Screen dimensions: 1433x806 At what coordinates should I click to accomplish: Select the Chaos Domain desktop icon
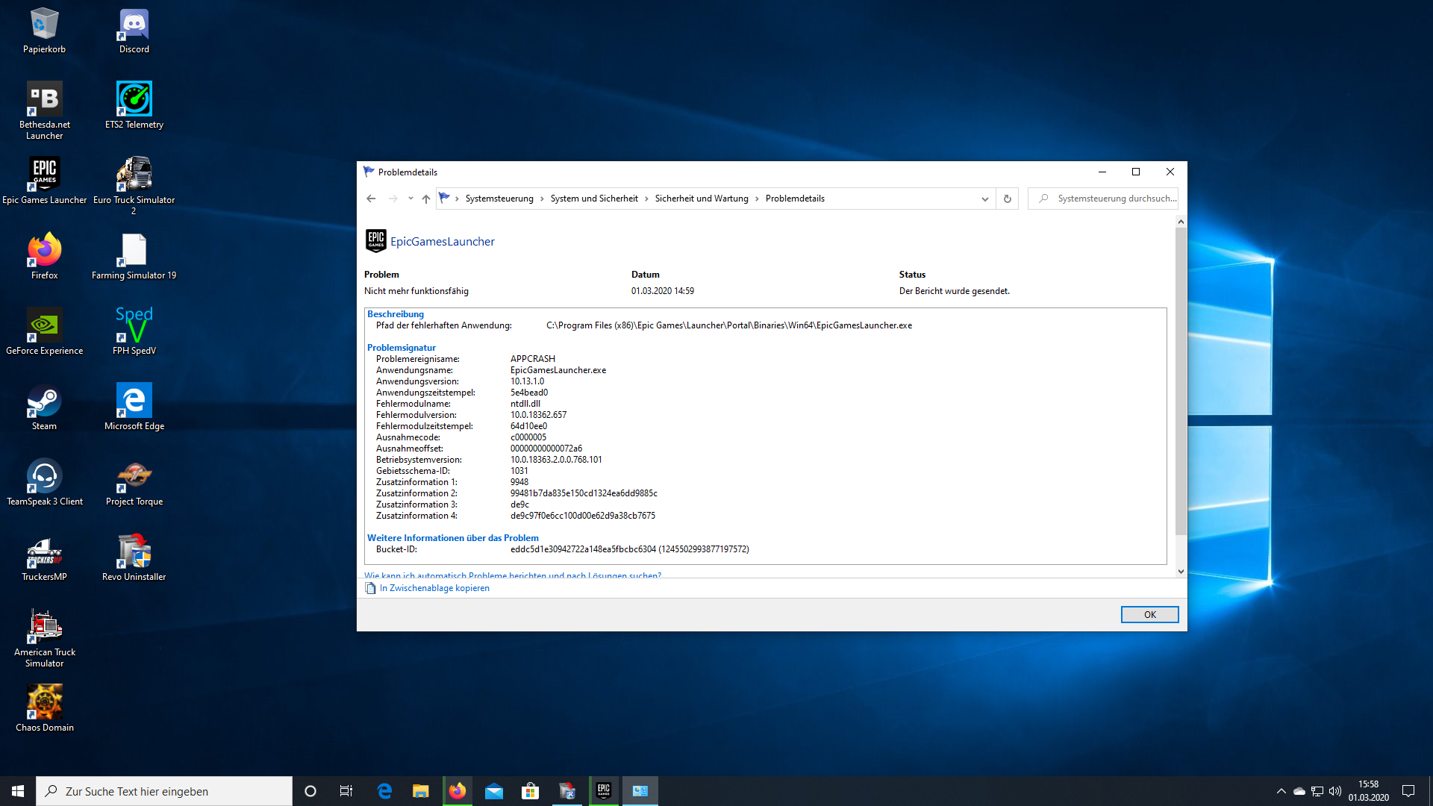[44, 708]
